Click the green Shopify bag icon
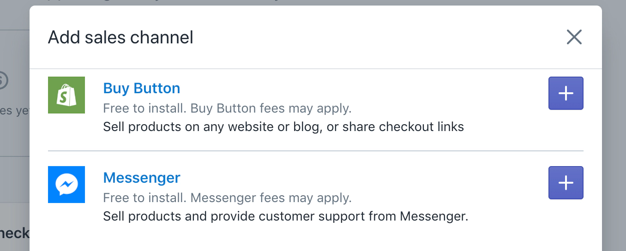 coord(66,95)
